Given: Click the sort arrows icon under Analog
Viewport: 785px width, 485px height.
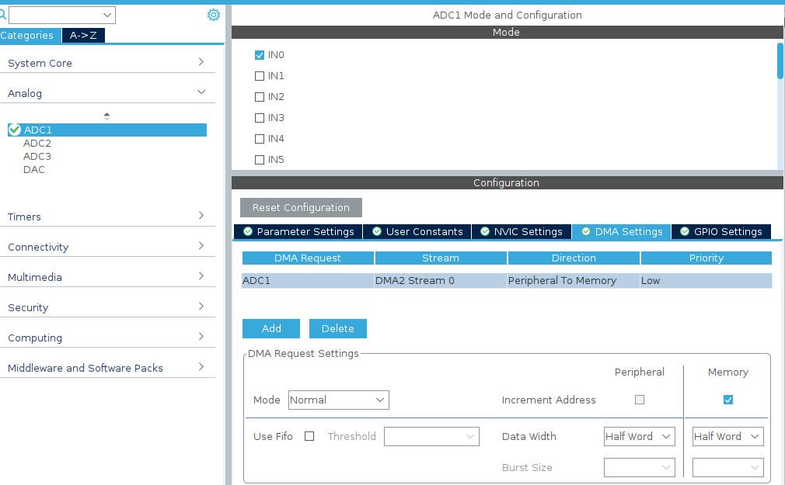Looking at the screenshot, I should [x=106, y=116].
